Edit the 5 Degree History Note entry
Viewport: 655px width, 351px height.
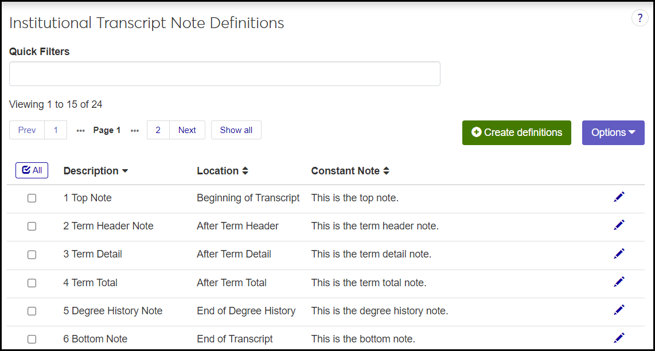coord(619,310)
